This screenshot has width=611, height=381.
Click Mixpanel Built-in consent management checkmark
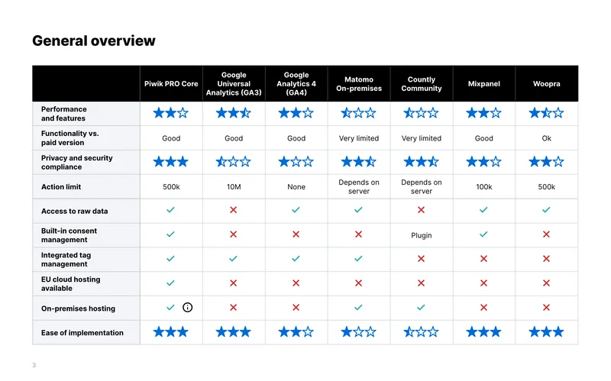[483, 234]
